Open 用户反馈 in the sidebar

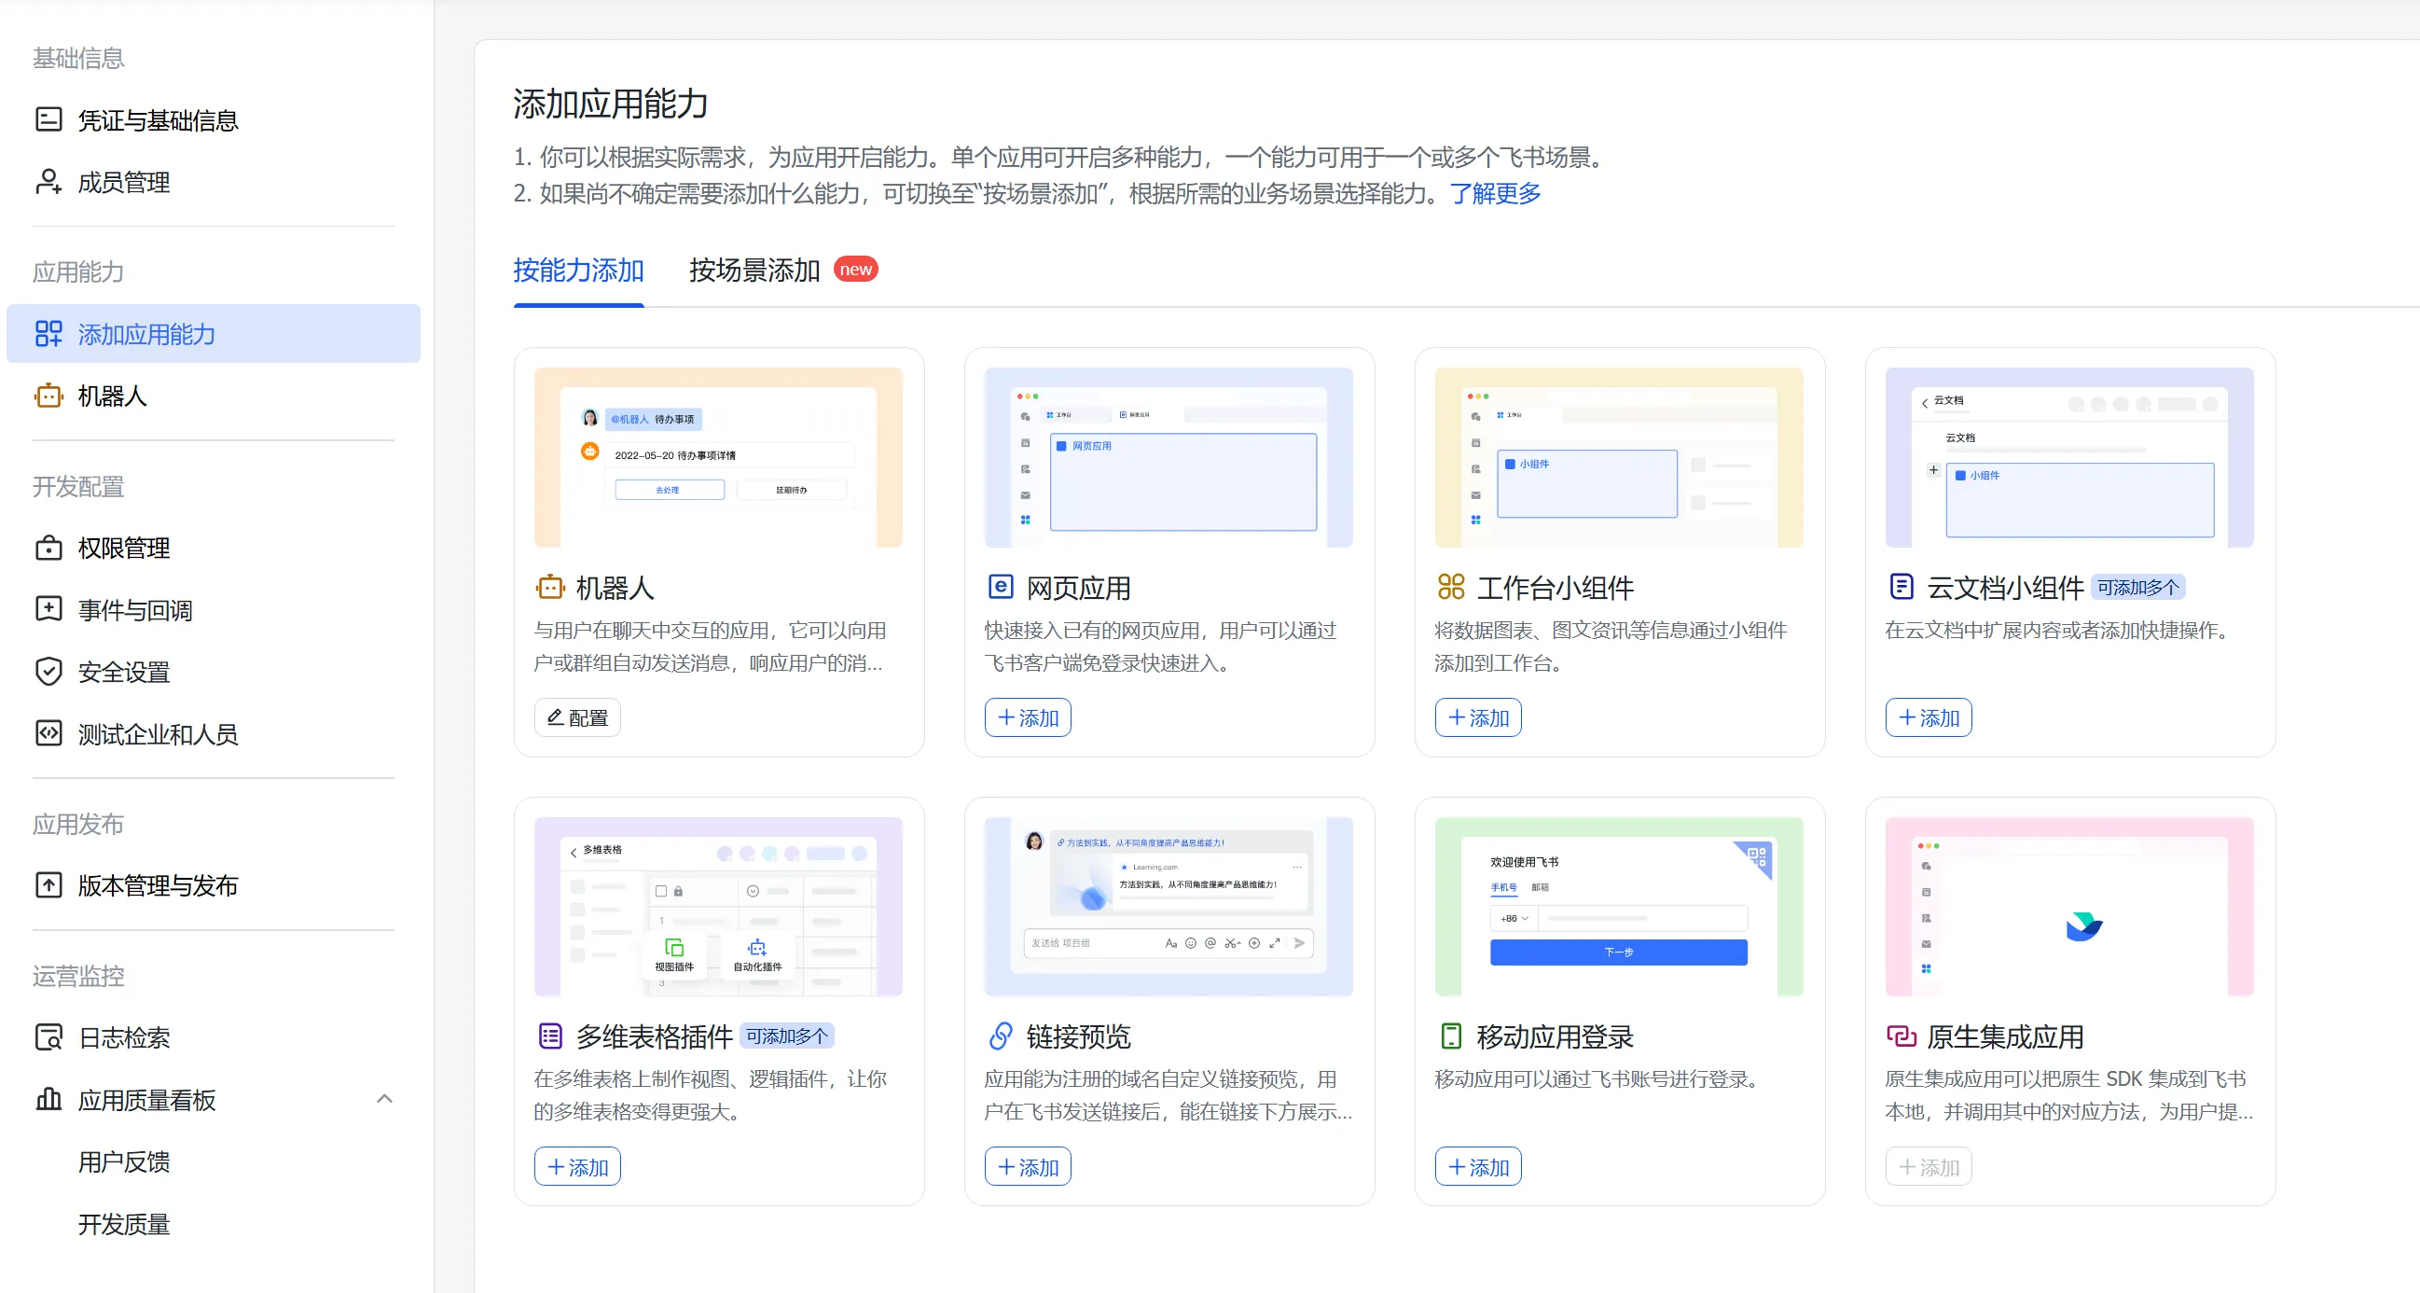pos(124,1162)
